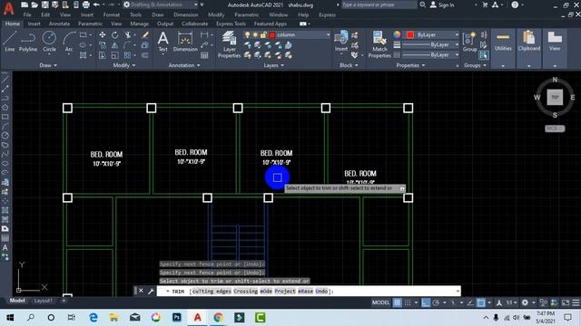This screenshot has width=581, height=326.
Task: Select the Erase tool icon
Action: (x=145, y=34)
